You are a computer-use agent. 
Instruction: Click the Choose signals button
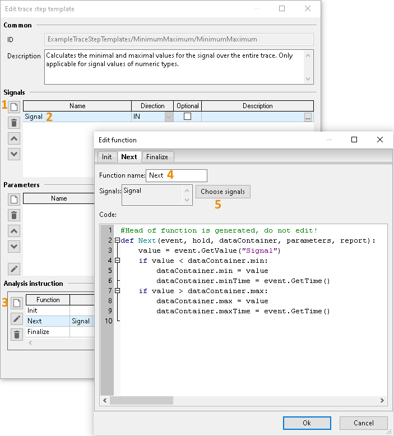click(x=223, y=192)
